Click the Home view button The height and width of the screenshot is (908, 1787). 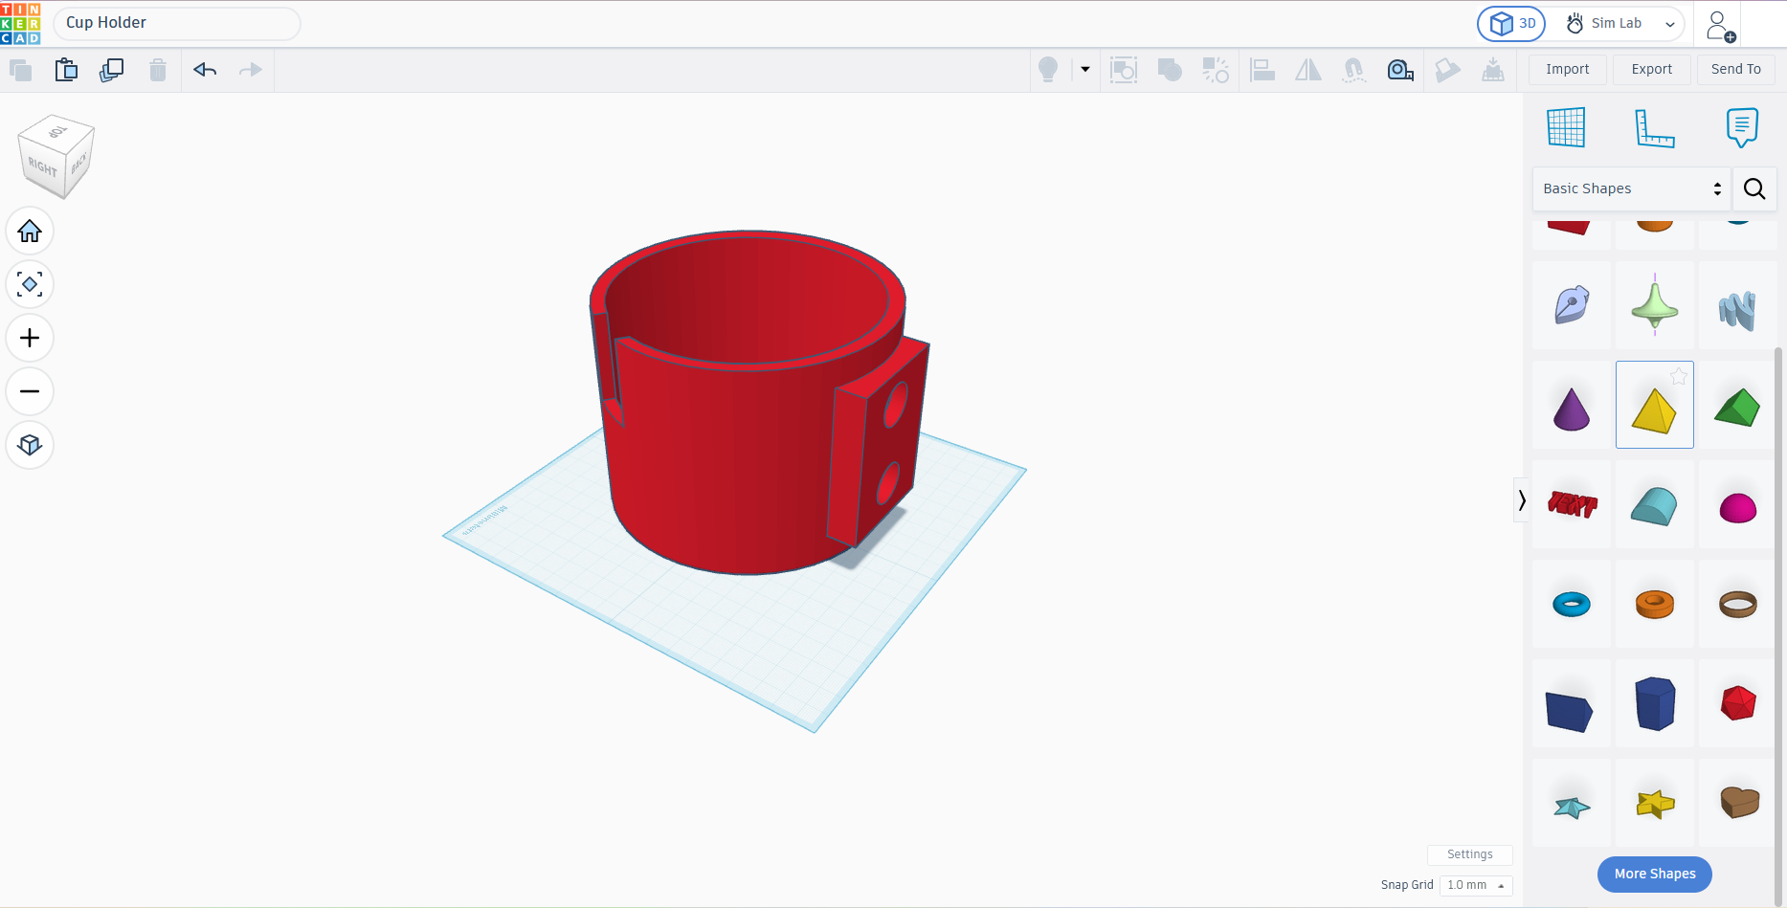click(x=30, y=232)
